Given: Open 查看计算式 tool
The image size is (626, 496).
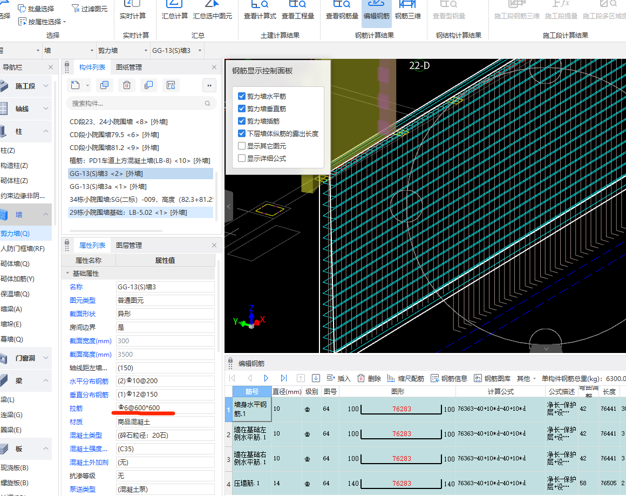Looking at the screenshot, I should pos(260,10).
